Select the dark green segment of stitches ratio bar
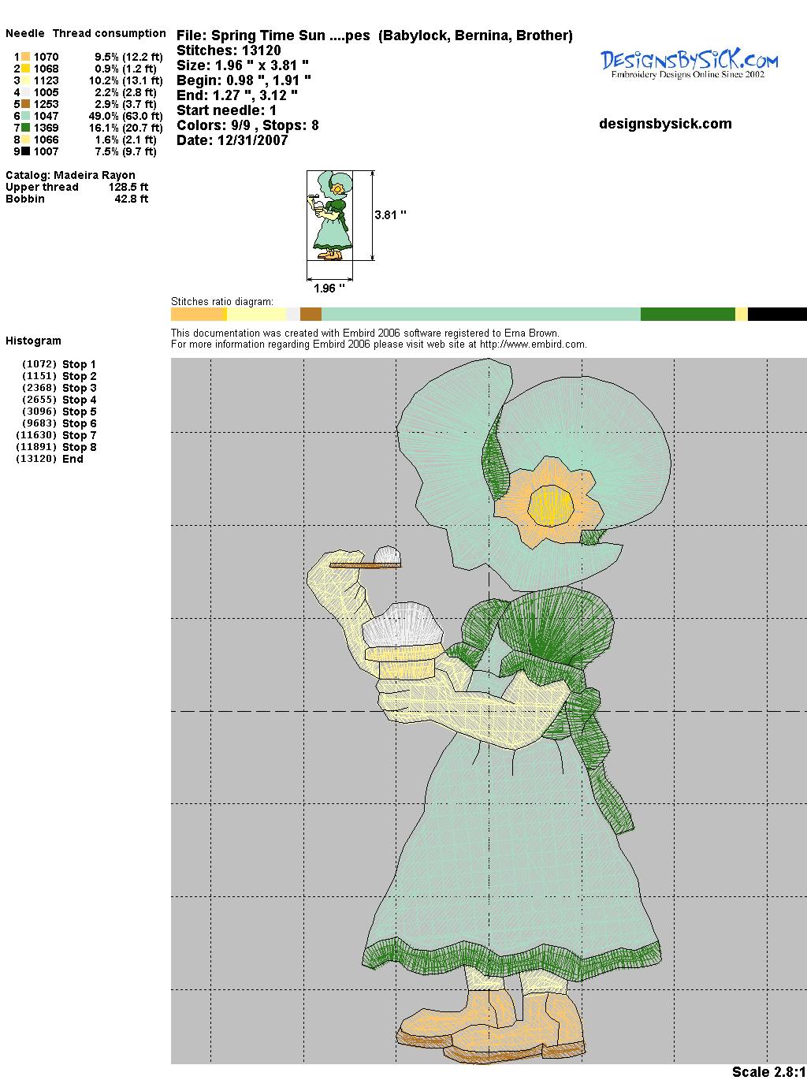Screen dimensions: 807x1080 (687, 315)
